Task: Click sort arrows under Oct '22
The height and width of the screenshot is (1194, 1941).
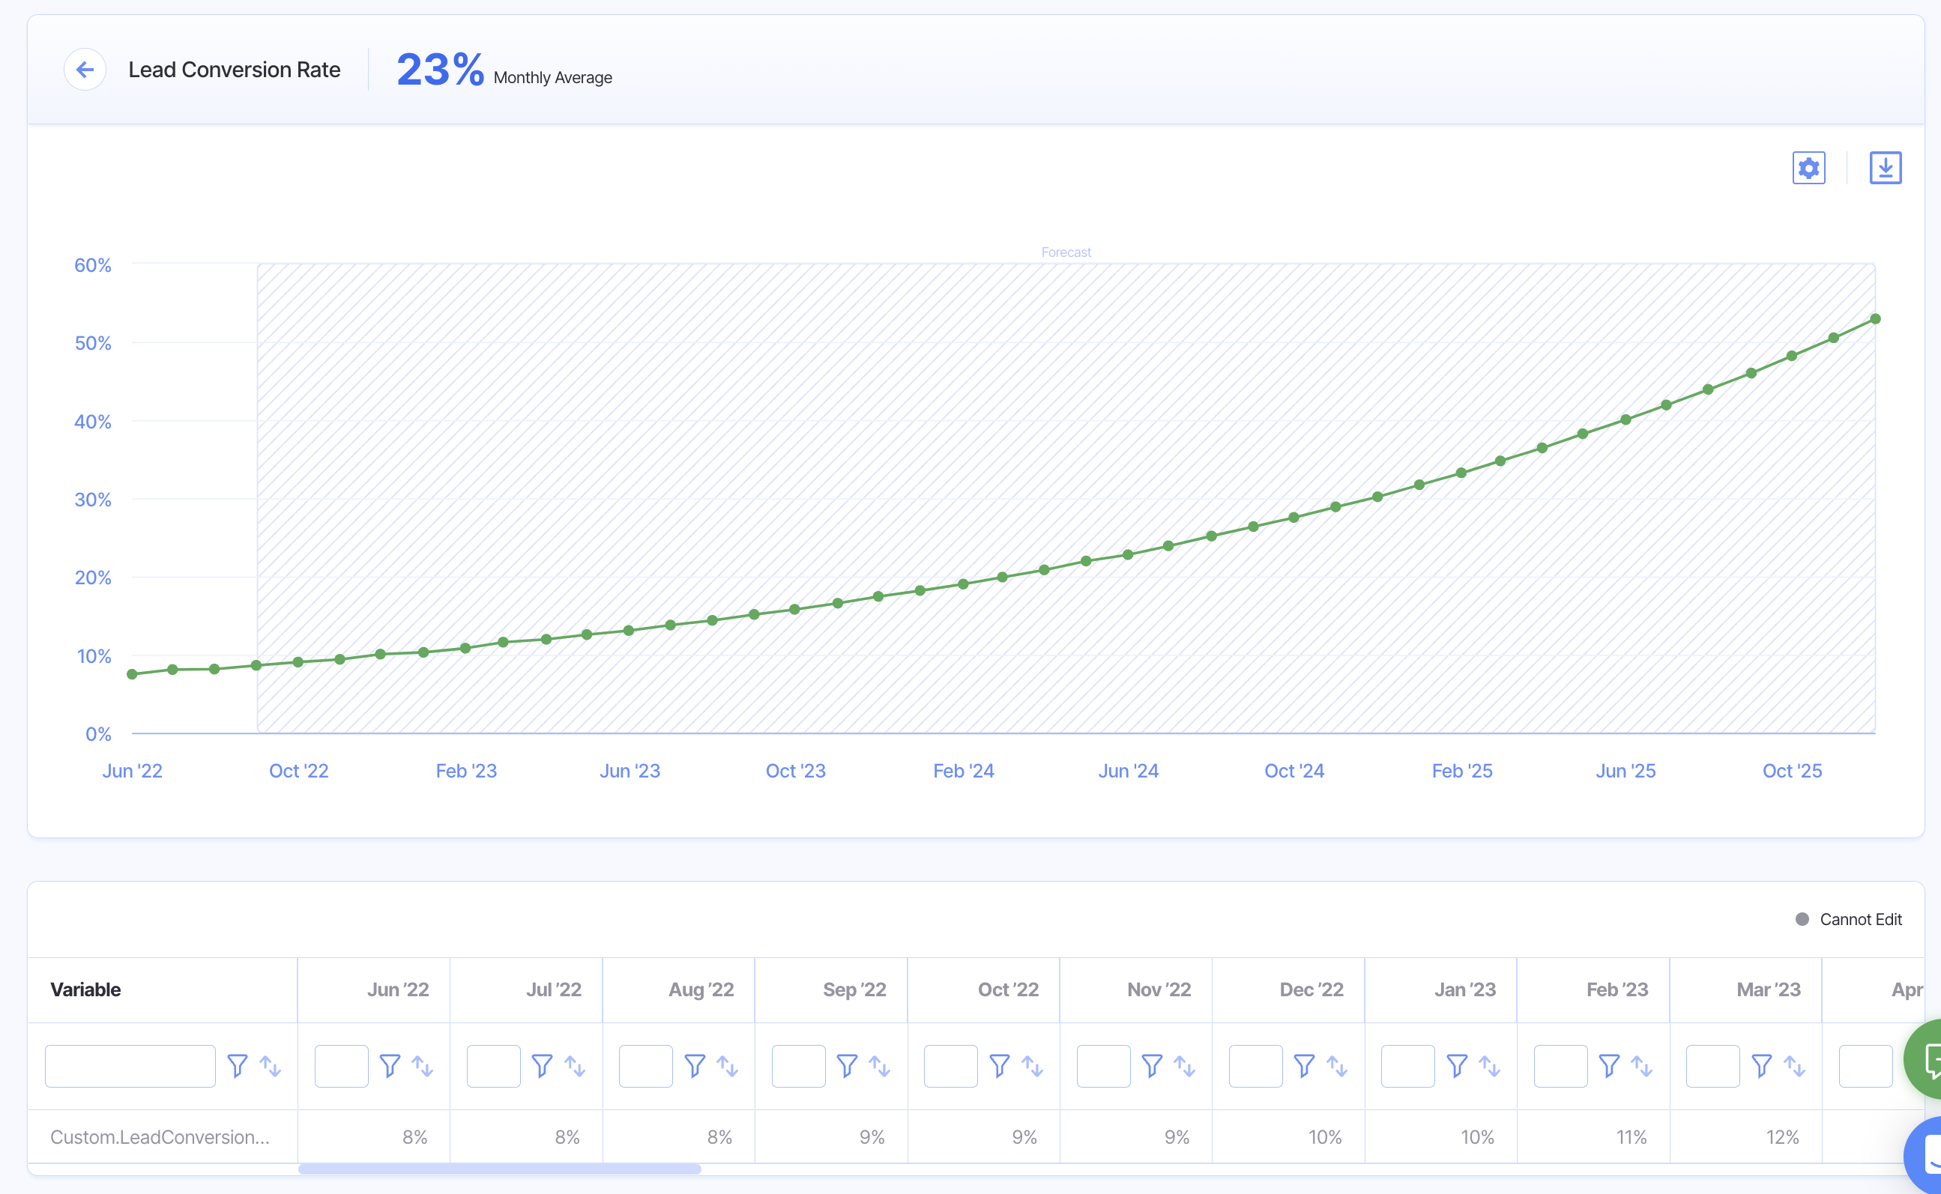Action: coord(1033,1066)
